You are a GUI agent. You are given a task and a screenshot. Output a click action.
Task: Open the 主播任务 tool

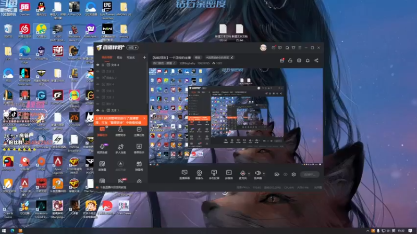tap(139, 132)
